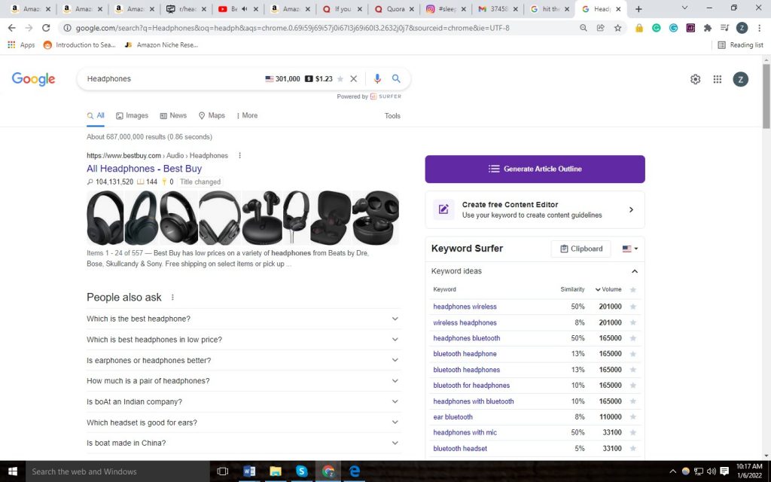Open People also ask three-dot menu
The image size is (771, 482).
(172, 297)
